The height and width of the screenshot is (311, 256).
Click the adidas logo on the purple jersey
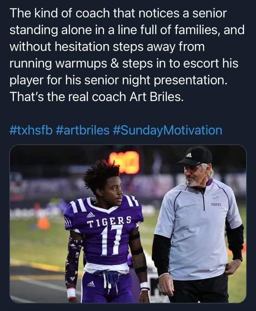[x=90, y=214]
